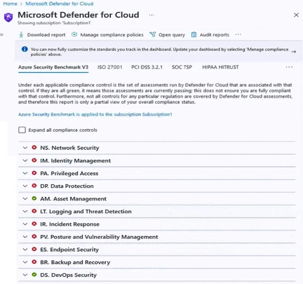The height and width of the screenshot is (284, 303).
Task: Open the HIPAA HITRUST tab
Action: click(x=220, y=67)
